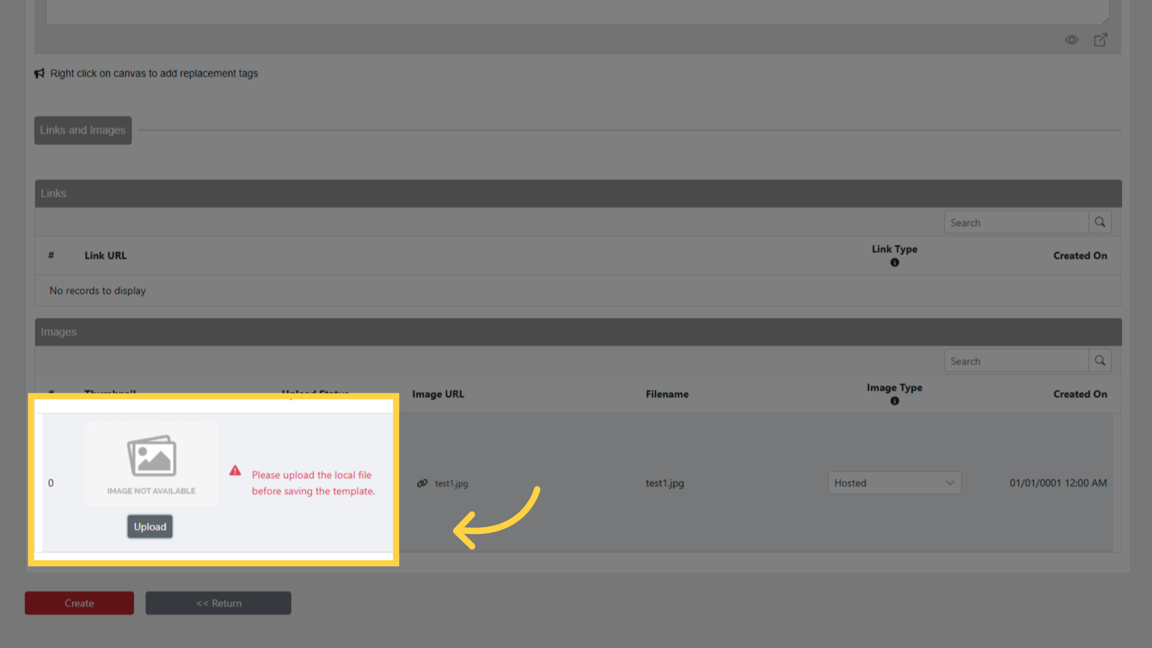This screenshot has width=1152, height=648.
Task: Click the Link Type column header
Action: point(894,249)
